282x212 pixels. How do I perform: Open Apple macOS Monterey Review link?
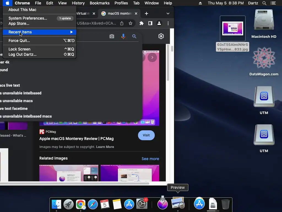pyautogui.click(x=77, y=139)
